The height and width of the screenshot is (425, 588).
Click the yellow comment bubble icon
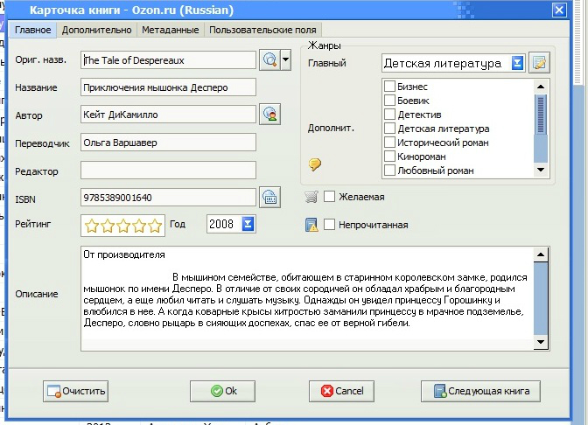point(315,164)
